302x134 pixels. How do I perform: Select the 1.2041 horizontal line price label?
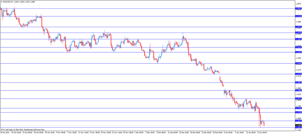(x=298, y=83)
